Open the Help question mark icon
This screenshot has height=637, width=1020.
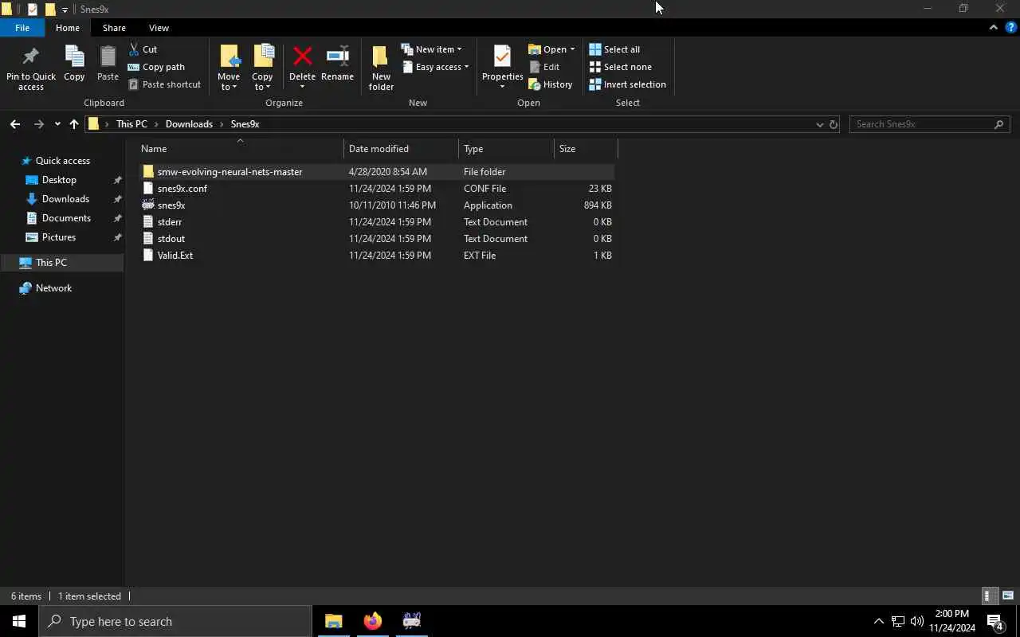[1010, 27]
